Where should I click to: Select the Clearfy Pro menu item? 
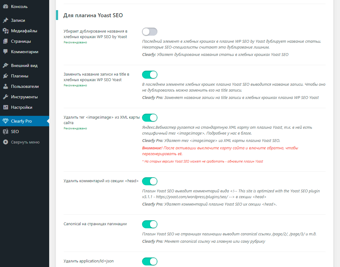25,121
